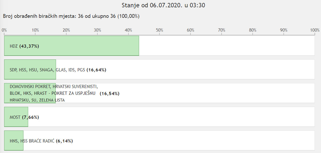321x153 pixels.
Task: Click the 50% axis tick label
Action: tap(160, 30)
